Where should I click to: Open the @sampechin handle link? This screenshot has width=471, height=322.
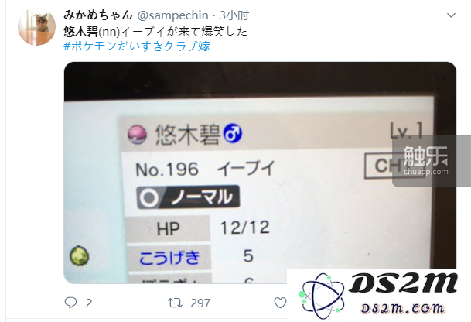(172, 15)
